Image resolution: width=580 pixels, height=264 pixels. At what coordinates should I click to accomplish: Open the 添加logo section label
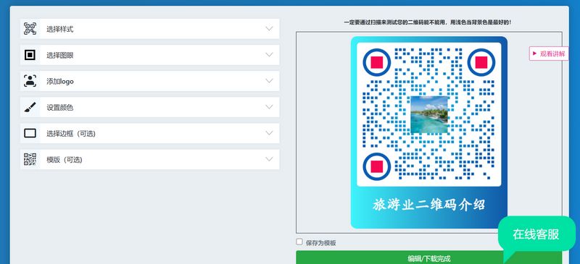click(60, 82)
